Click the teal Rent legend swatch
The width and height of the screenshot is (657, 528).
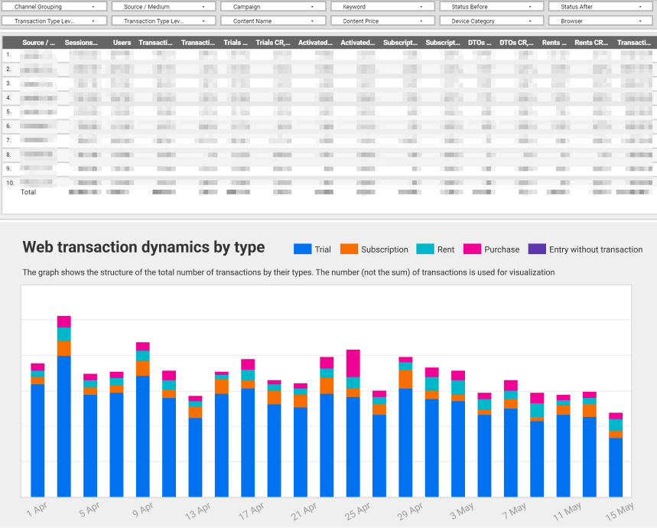pyautogui.click(x=424, y=249)
